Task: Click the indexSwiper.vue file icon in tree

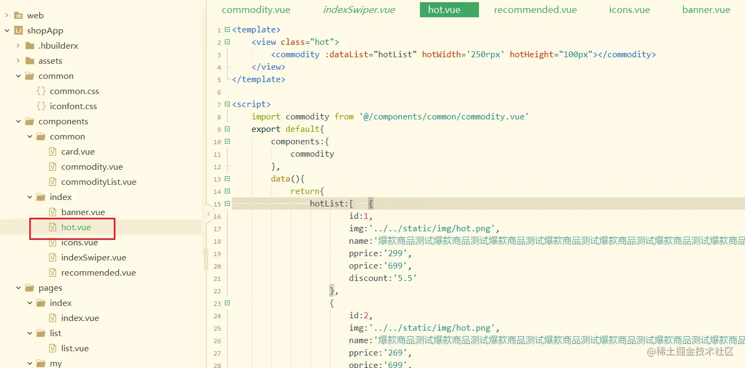Action: coord(53,258)
